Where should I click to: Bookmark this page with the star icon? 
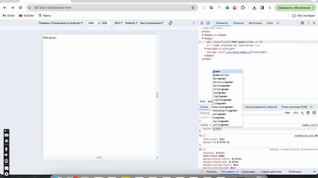coord(193,8)
